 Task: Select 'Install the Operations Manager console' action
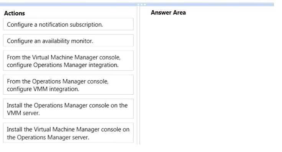point(68,108)
